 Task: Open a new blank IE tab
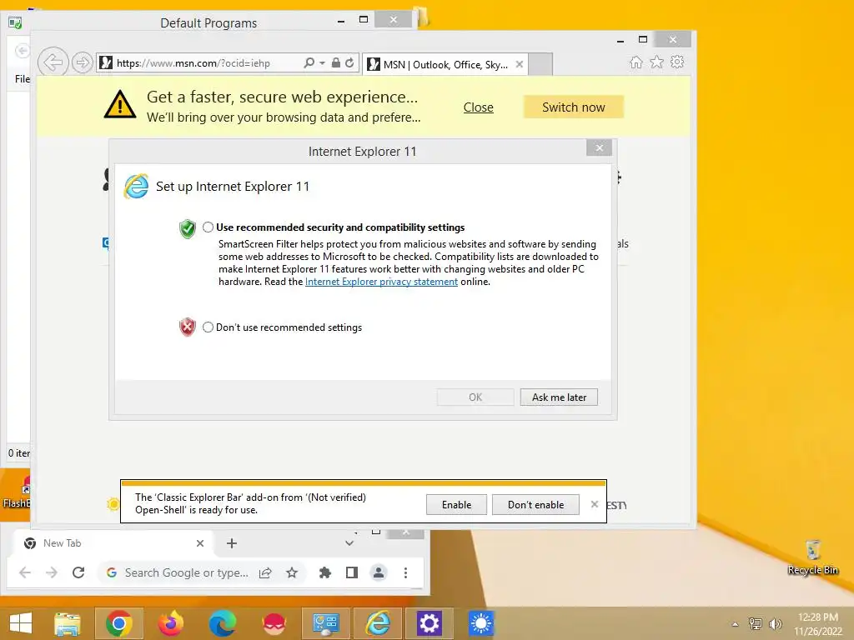540,64
